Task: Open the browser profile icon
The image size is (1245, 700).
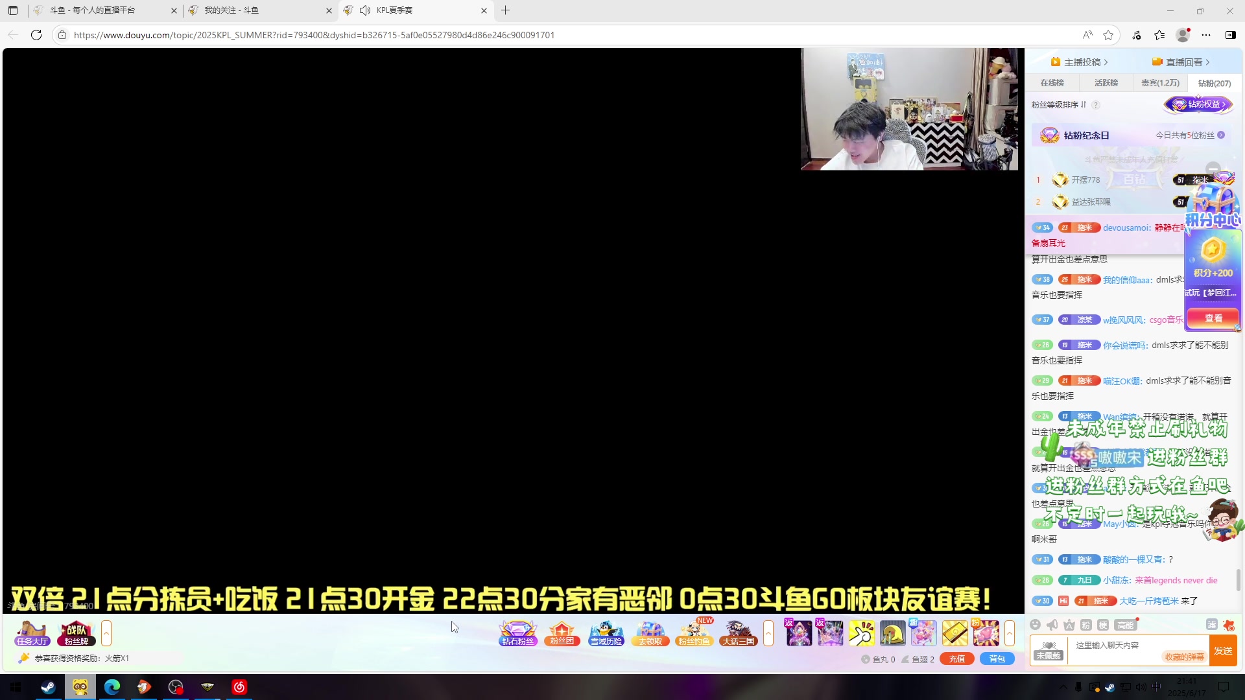Action: click(x=1183, y=35)
